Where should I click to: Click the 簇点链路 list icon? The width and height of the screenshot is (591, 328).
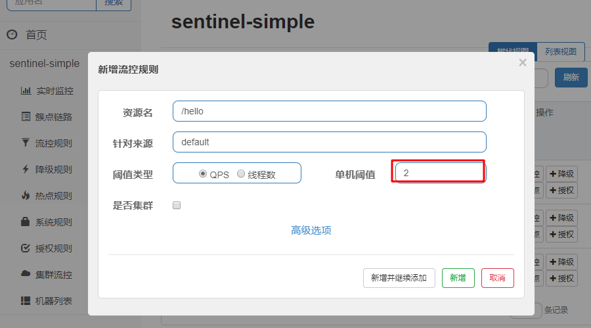click(26, 117)
